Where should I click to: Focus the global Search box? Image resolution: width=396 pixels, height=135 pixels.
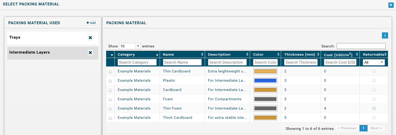click(361, 46)
